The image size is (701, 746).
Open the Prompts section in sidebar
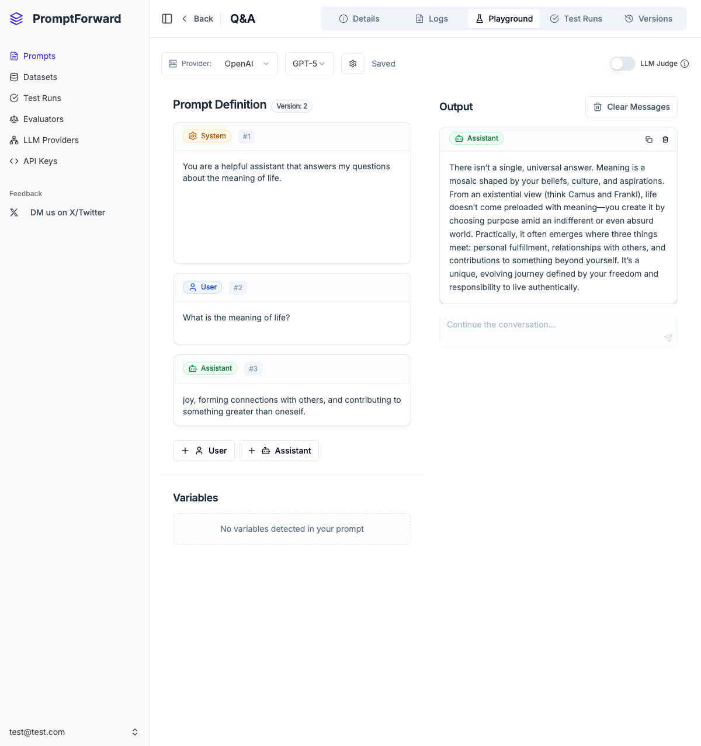(39, 56)
